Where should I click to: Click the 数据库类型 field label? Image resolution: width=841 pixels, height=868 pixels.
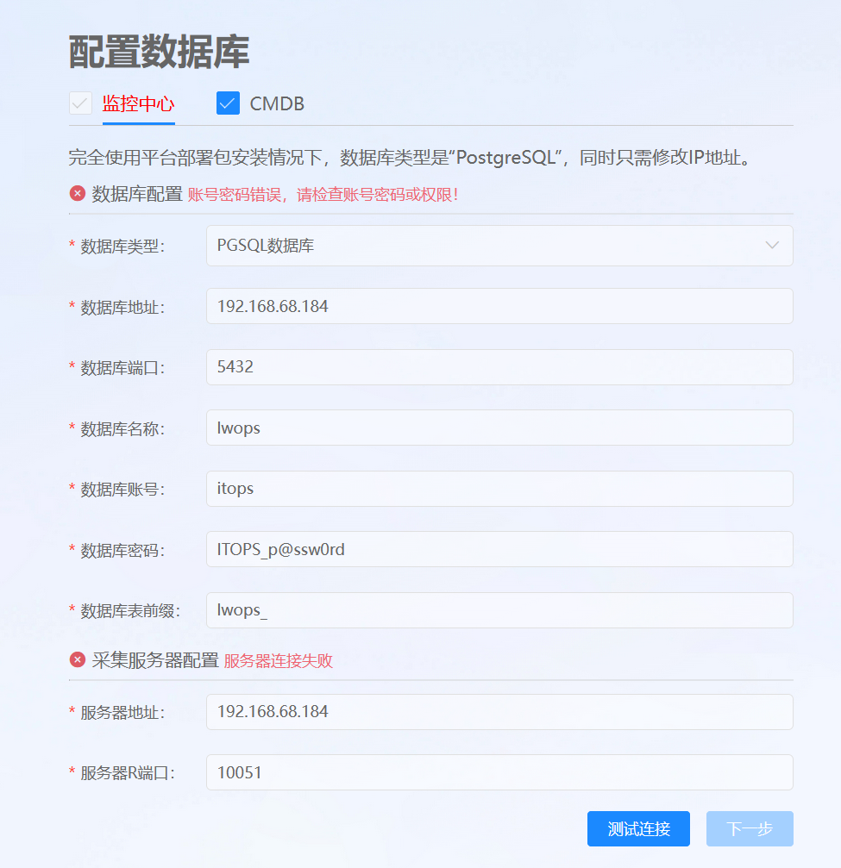click(122, 247)
